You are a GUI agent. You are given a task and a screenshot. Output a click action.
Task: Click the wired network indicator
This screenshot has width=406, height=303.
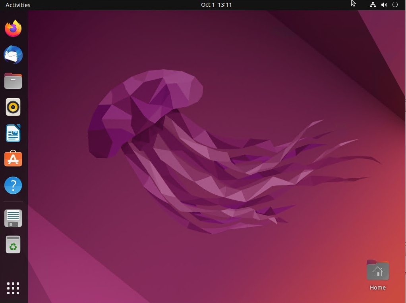point(372,5)
